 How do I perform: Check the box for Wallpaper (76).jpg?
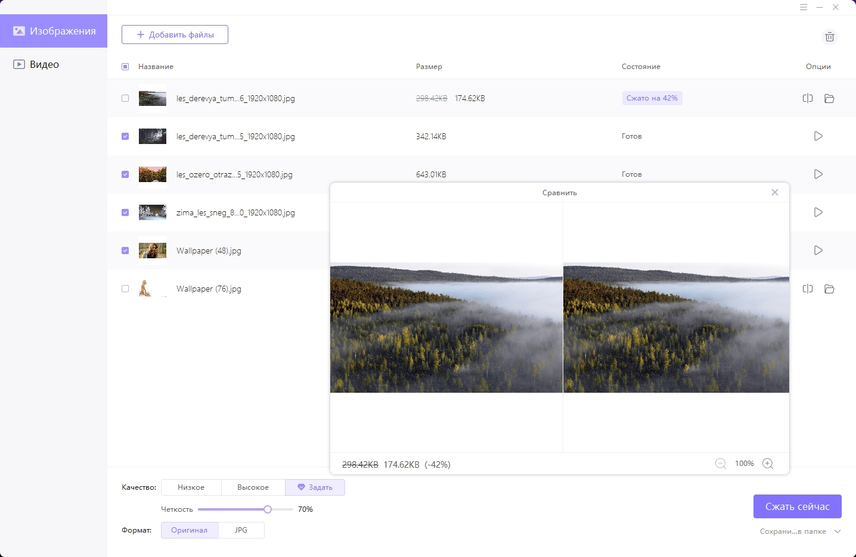125,289
